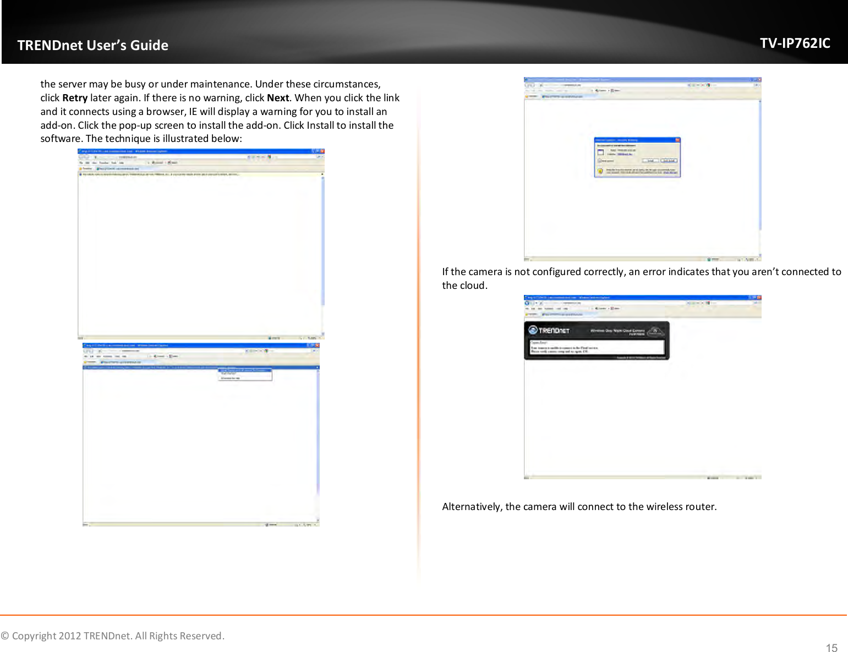
Task: Click the "TV-IP762IC" model name in the header
Action: 795,43
